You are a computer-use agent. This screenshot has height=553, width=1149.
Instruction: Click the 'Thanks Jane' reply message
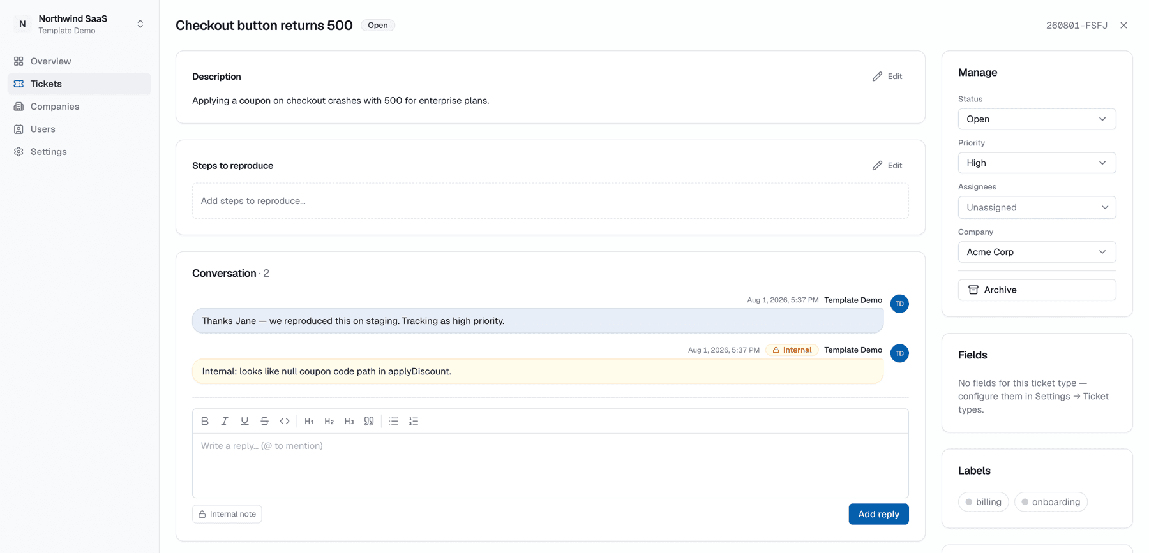537,321
